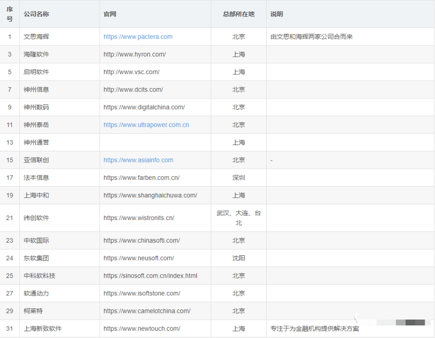Image resolution: width=435 pixels, height=338 pixels.
Task: Open the pactera.com link for 文思海辉
Action: (x=138, y=37)
